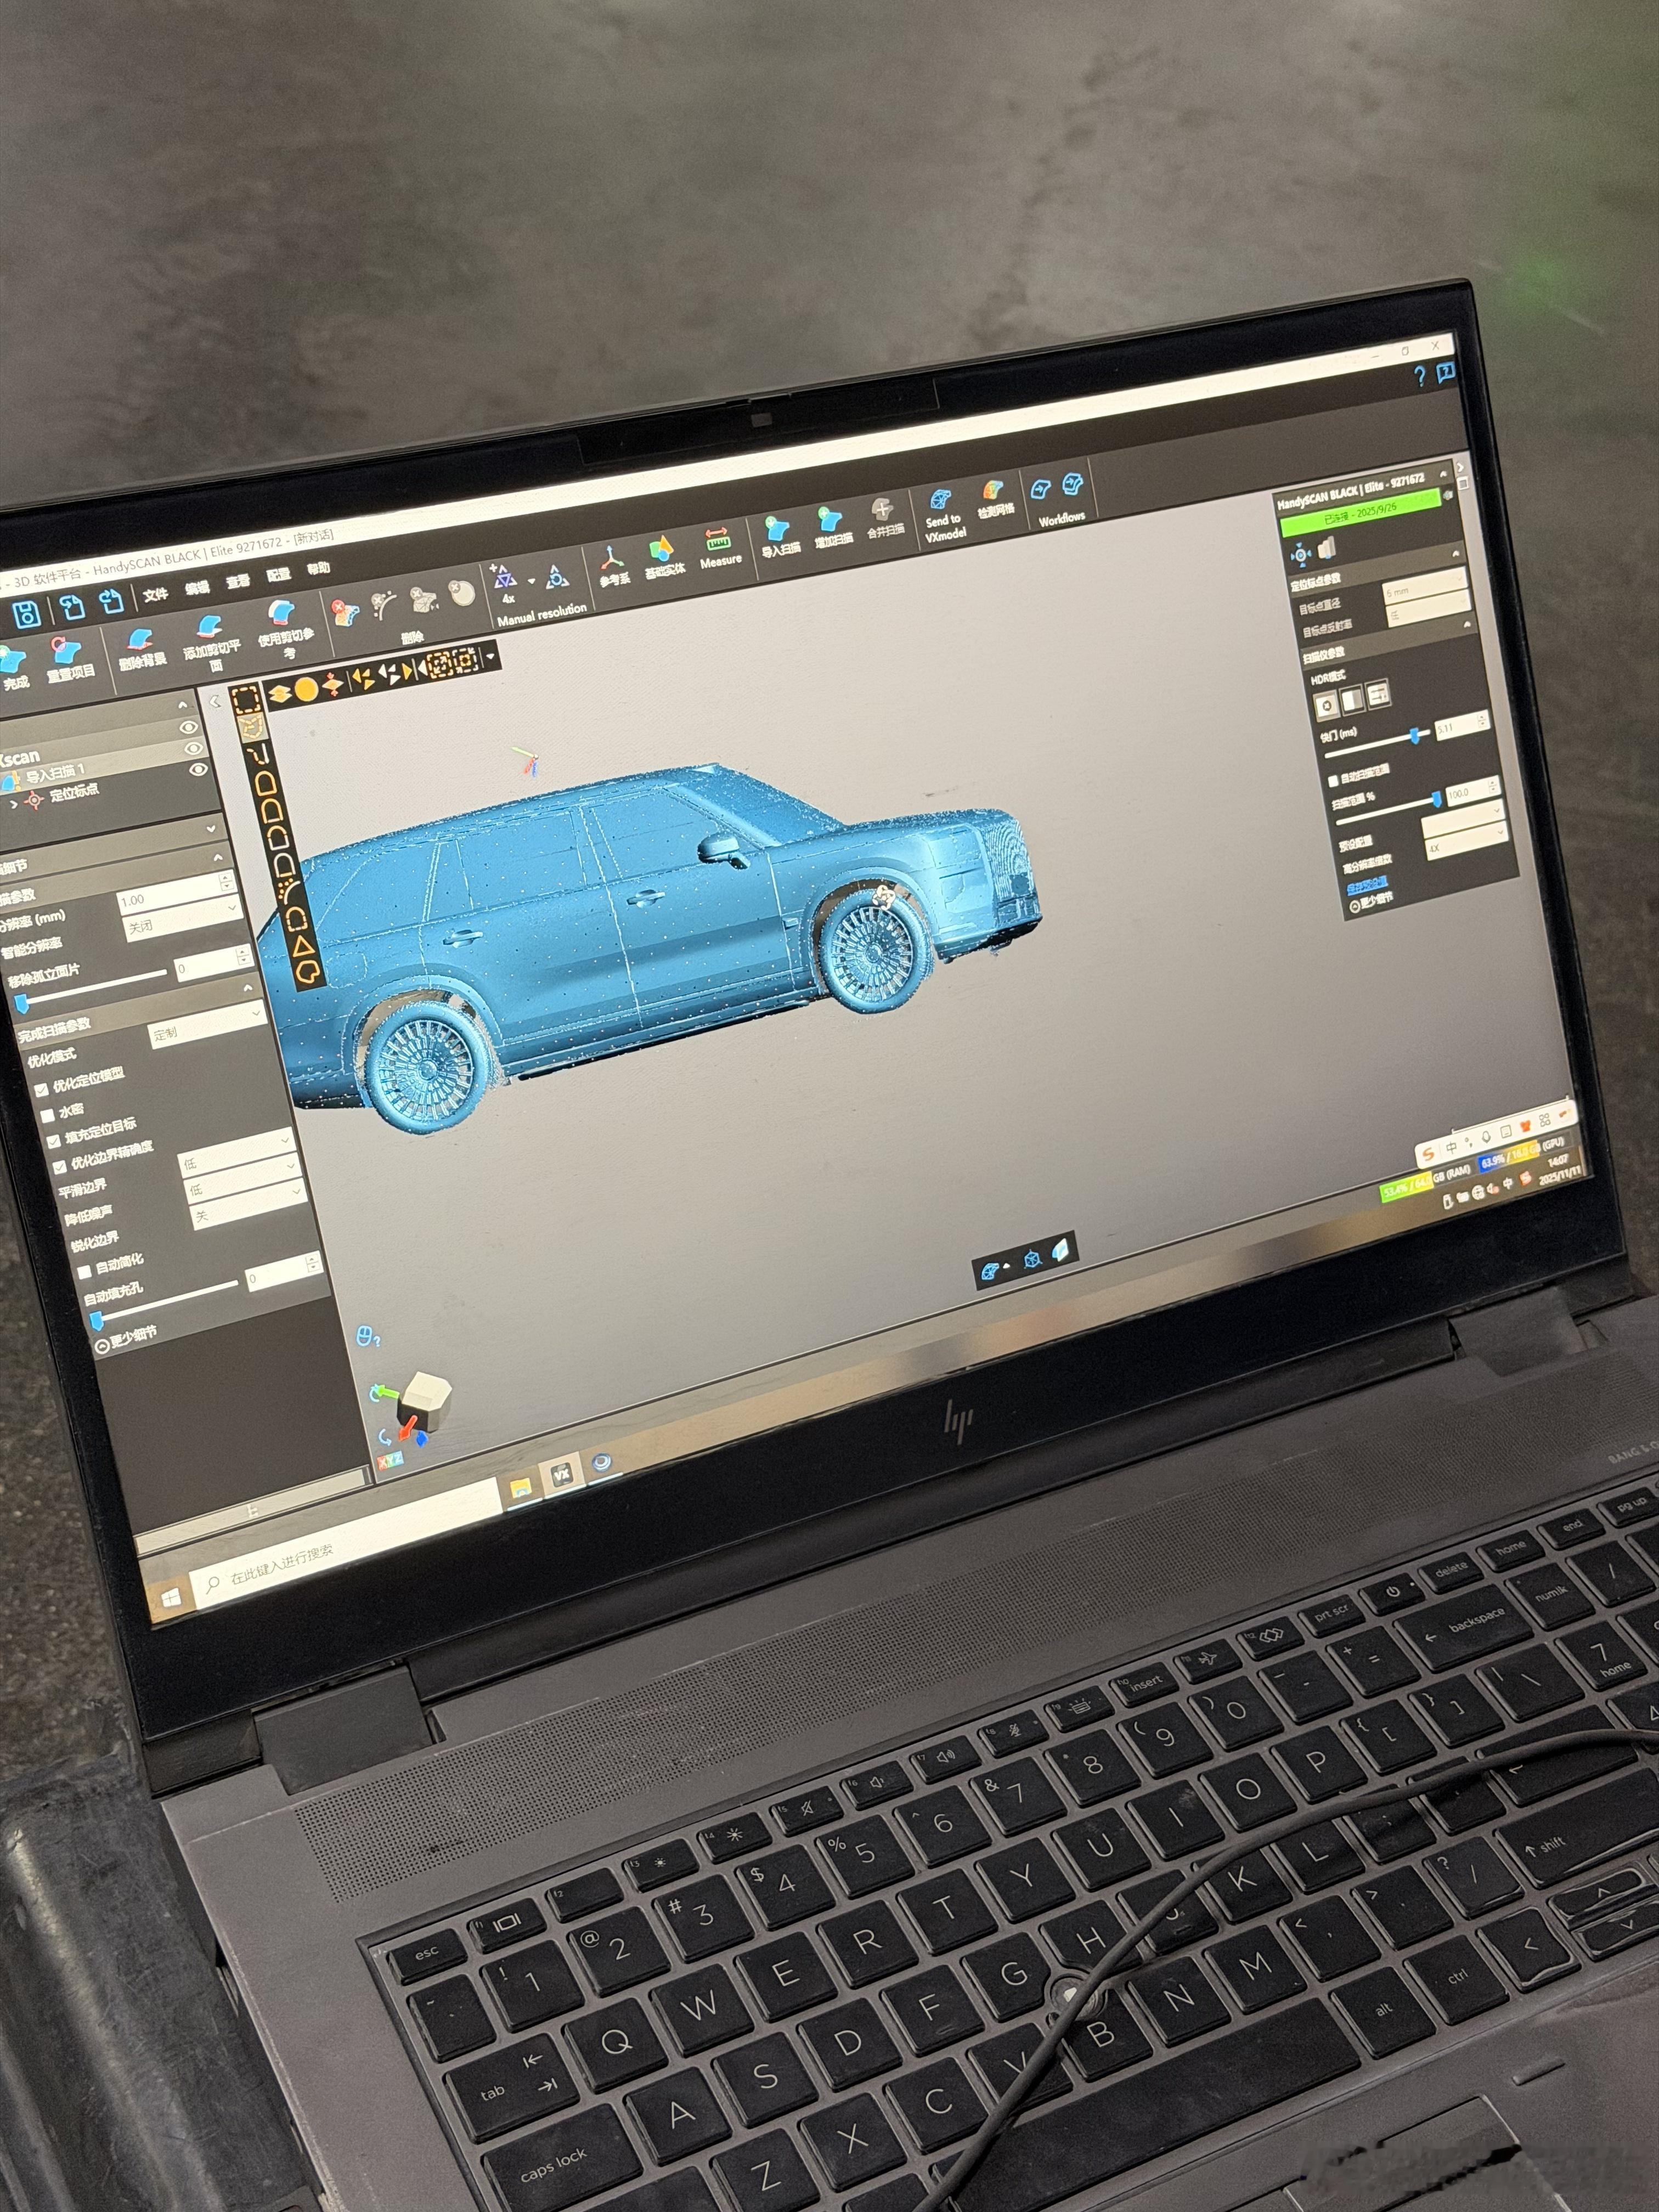Open the 帮助 menu
Viewport: 1659px width, 2212px height.
pos(318,568)
